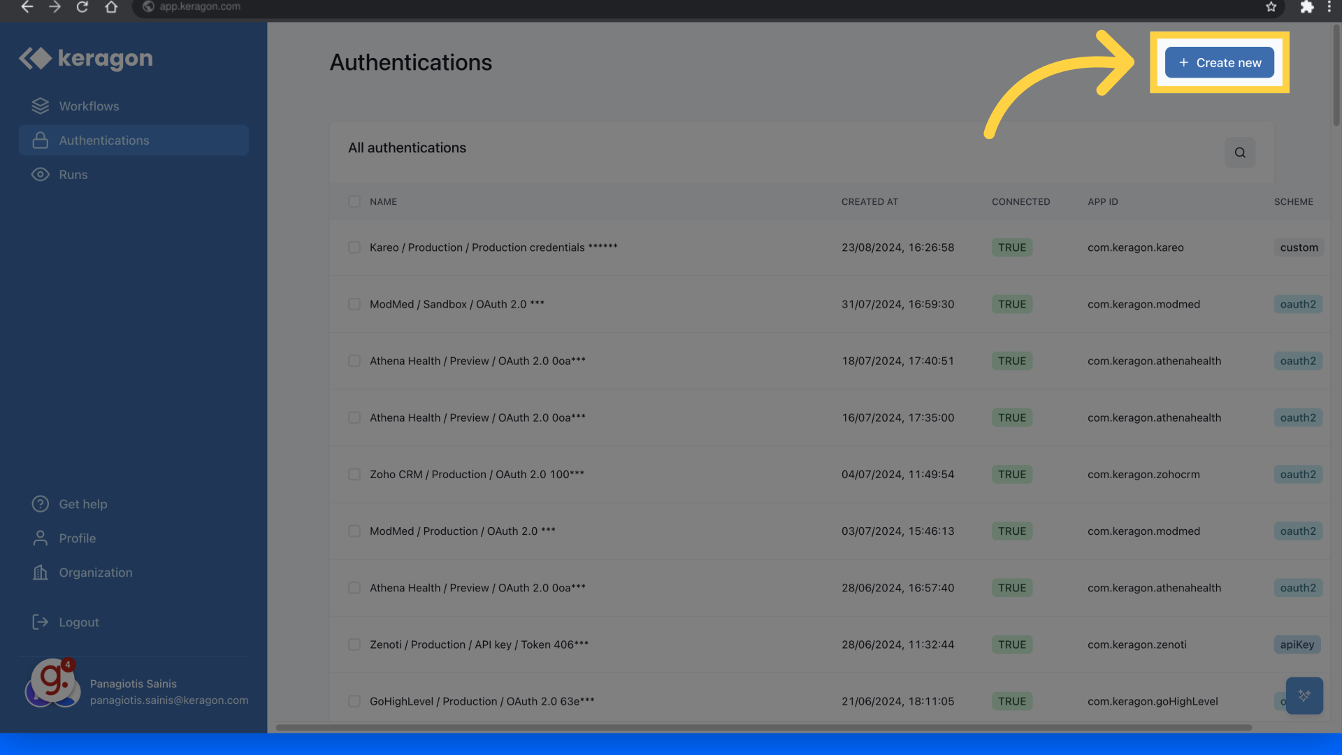Click custom scheme tag in Kareo row
This screenshot has height=755, width=1342.
pos(1299,247)
